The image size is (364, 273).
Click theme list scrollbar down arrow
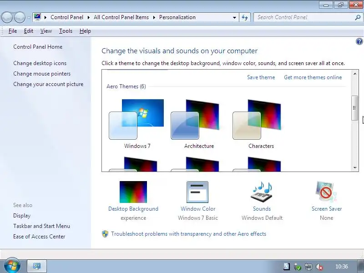[355, 167]
